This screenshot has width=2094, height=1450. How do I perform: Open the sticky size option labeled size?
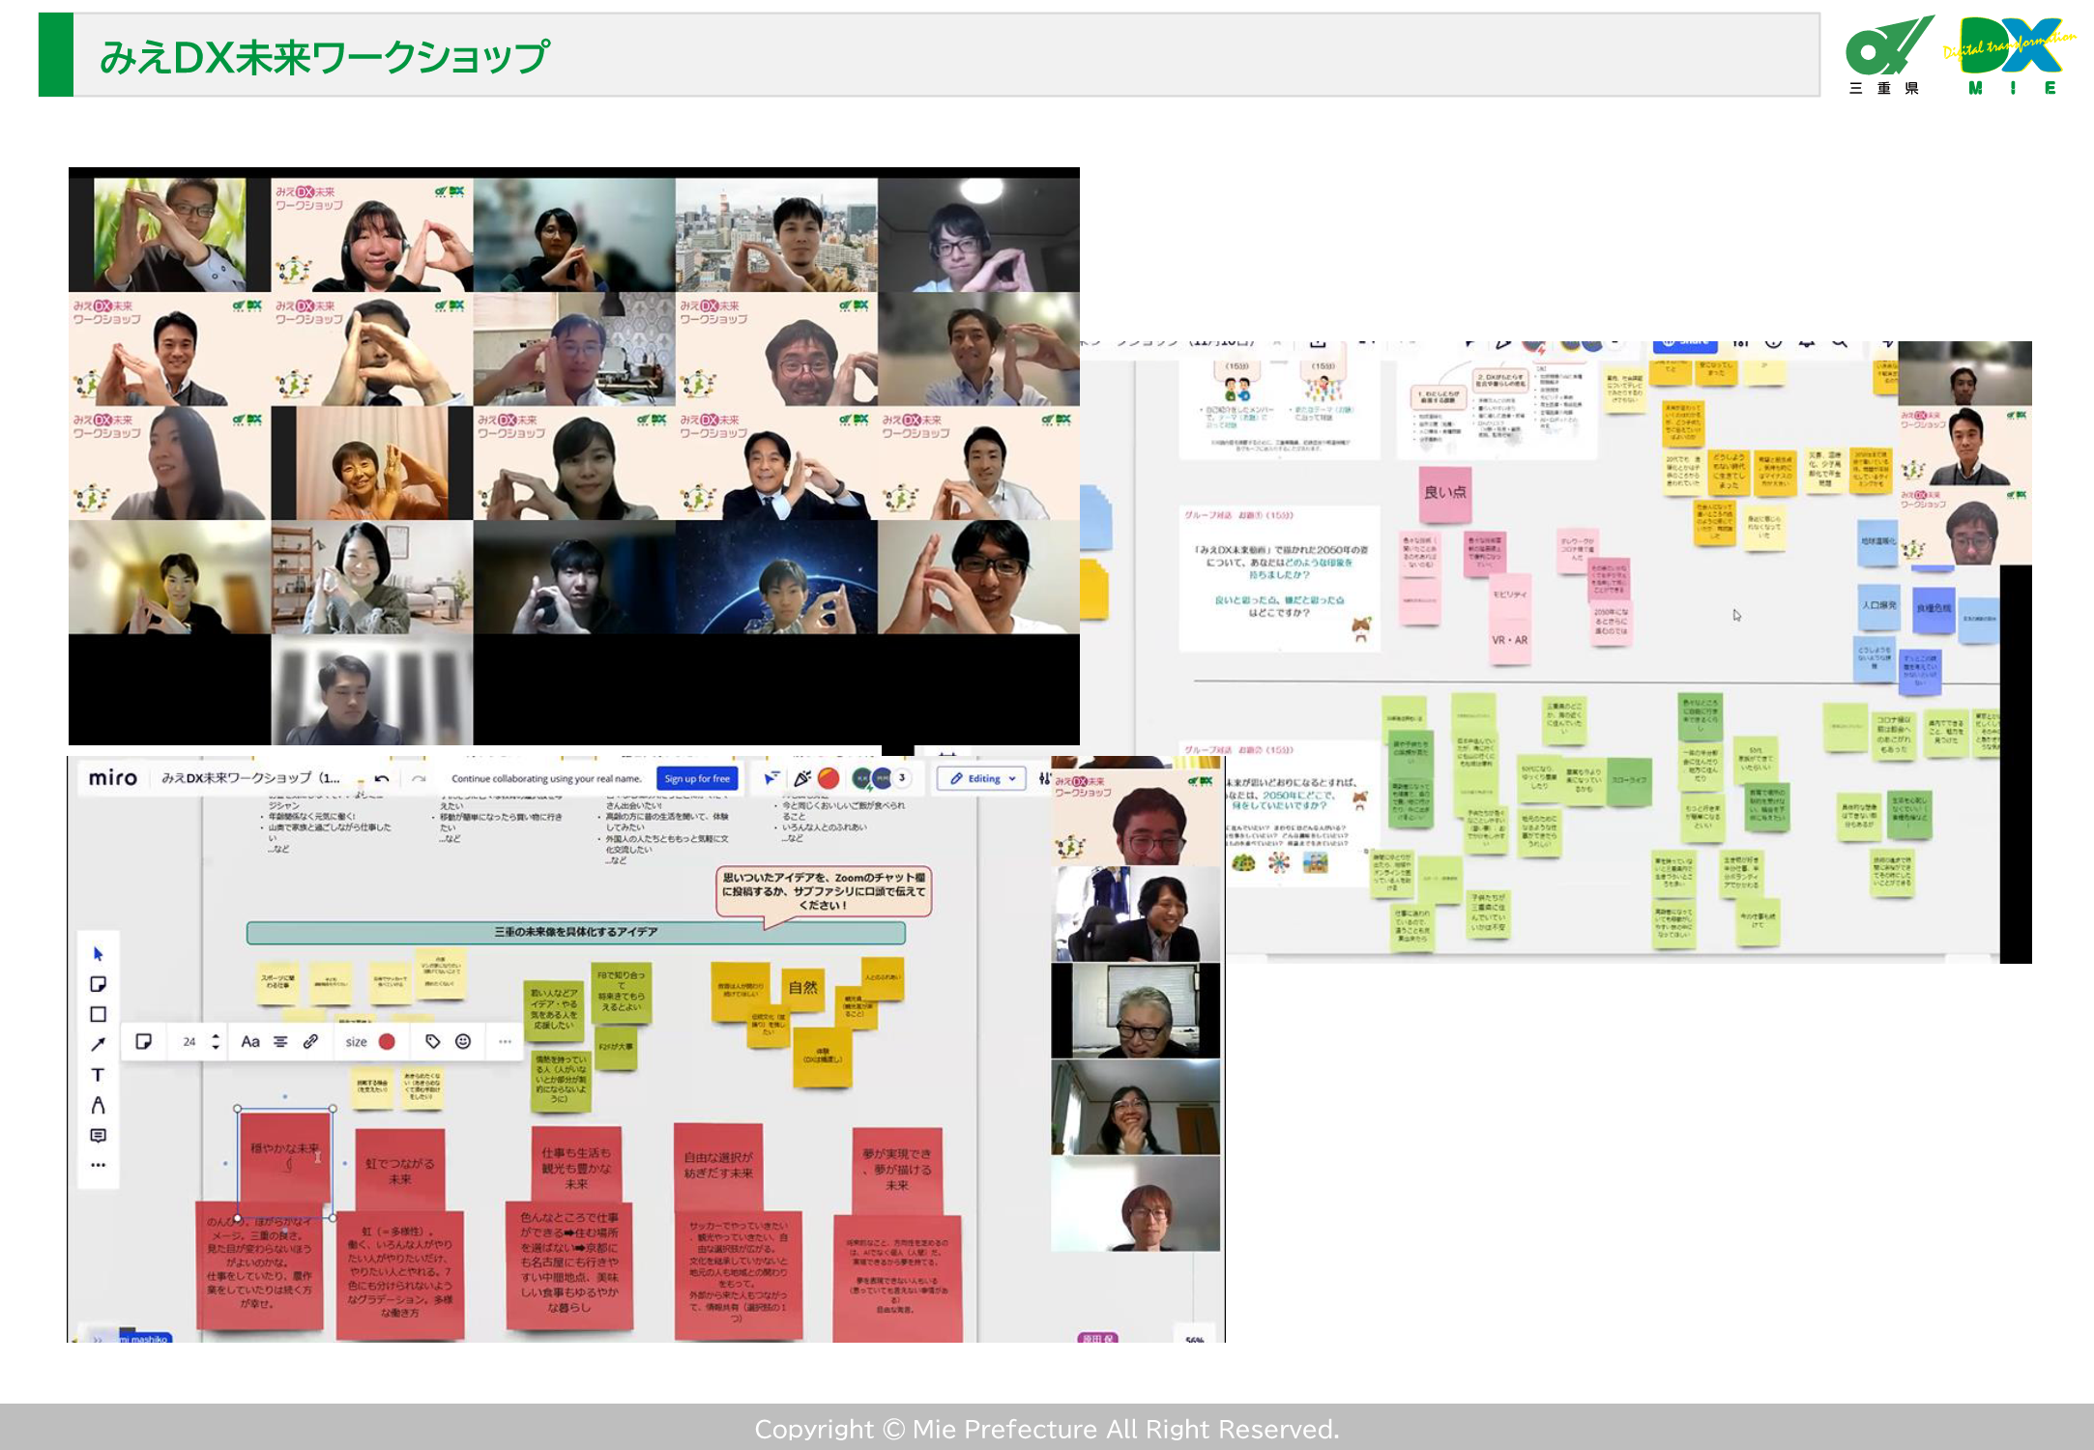(356, 1041)
